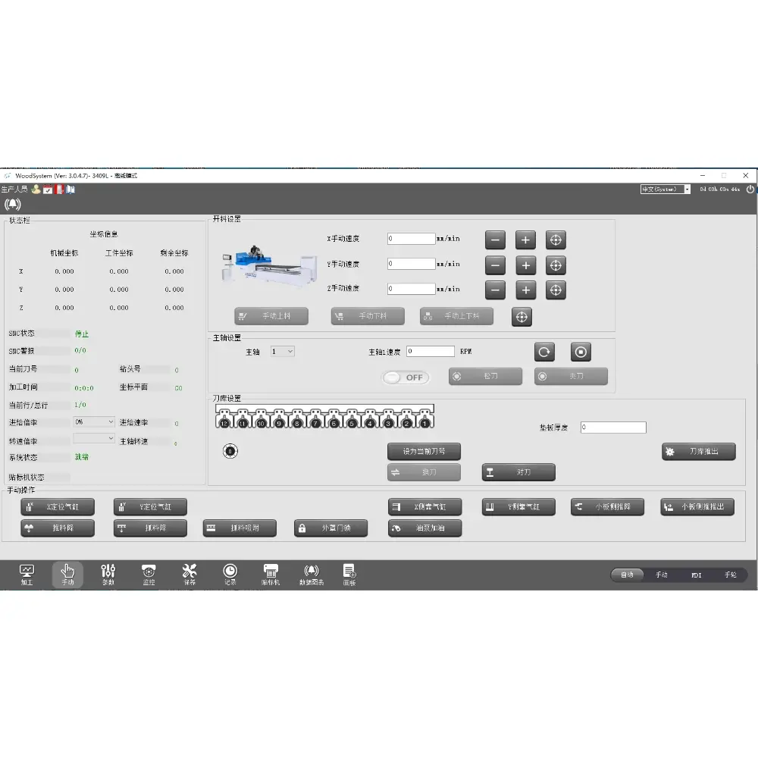Image resolution: width=758 pixels, height=758 pixels.
Task: Click the user icon beside 生产人员
Action: [36, 189]
